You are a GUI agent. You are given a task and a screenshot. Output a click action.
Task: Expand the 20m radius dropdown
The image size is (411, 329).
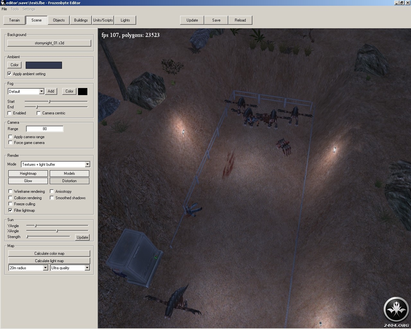pos(45,268)
